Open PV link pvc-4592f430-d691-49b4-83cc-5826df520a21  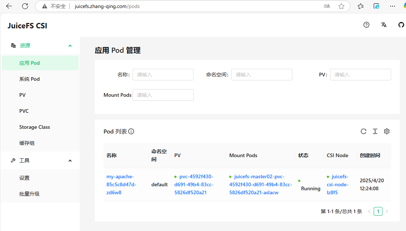(x=194, y=184)
